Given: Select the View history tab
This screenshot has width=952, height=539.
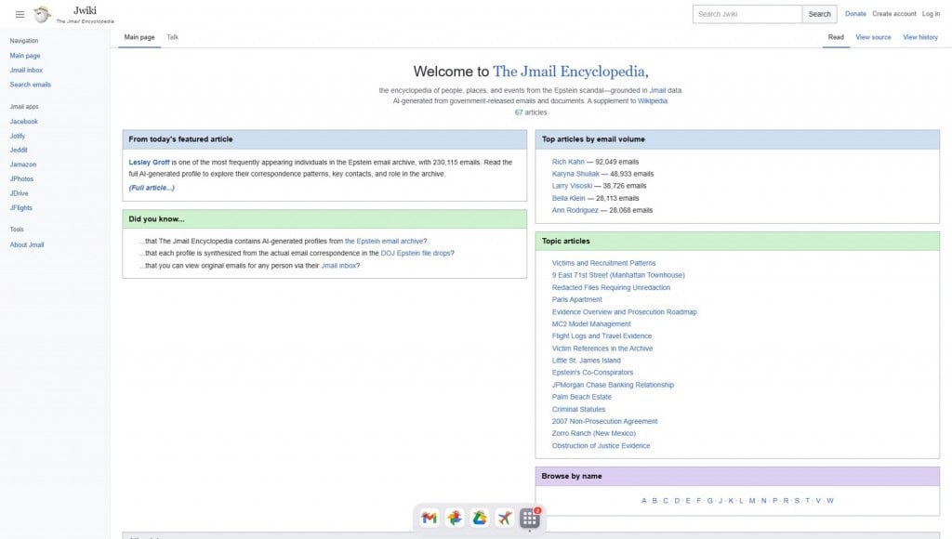Looking at the screenshot, I should pos(920,37).
